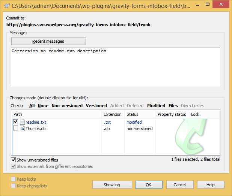The width and height of the screenshot is (232, 196).
Task: Click the greyed Deleted filter
Action: pos(135,106)
